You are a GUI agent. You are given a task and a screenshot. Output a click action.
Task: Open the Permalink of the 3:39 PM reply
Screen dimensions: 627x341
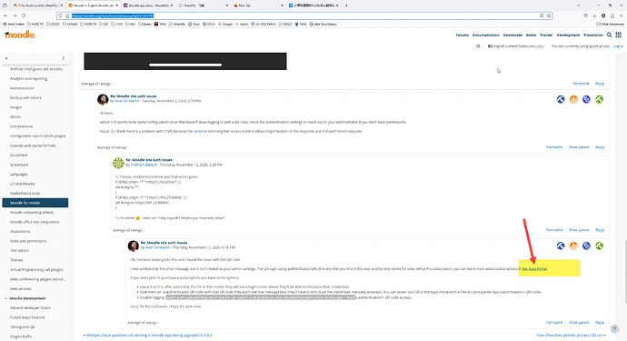tap(554, 147)
